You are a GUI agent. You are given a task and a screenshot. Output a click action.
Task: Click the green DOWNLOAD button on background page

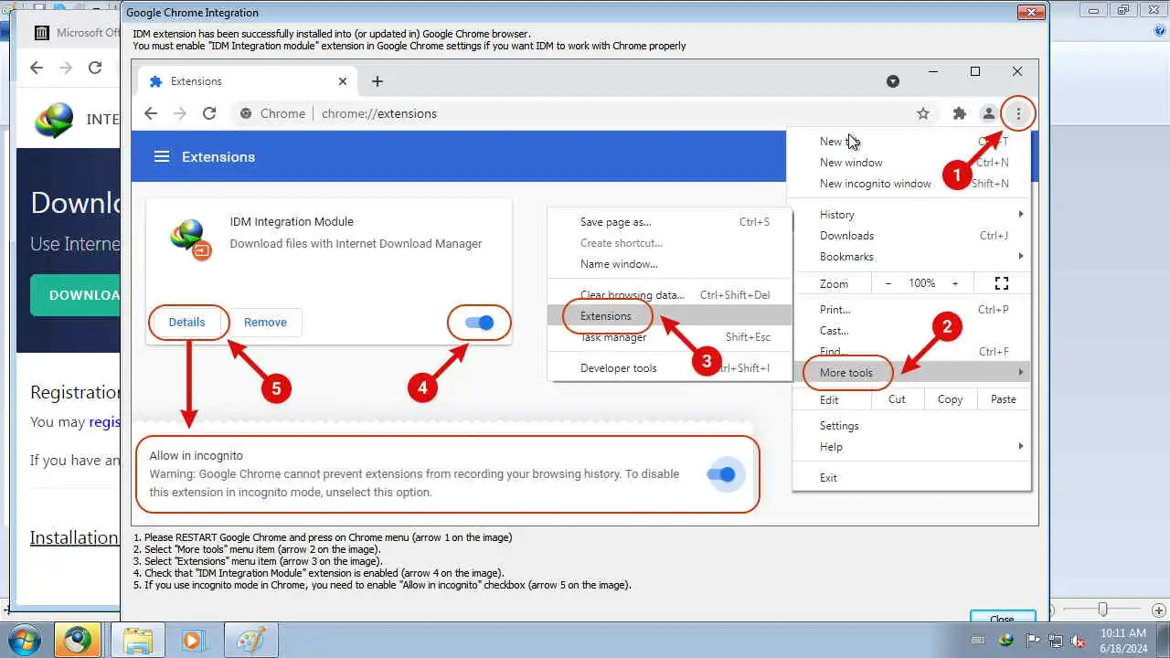pos(75,295)
